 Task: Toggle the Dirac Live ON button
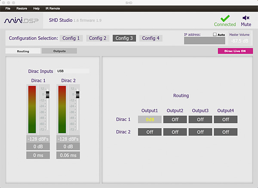tap(235, 51)
